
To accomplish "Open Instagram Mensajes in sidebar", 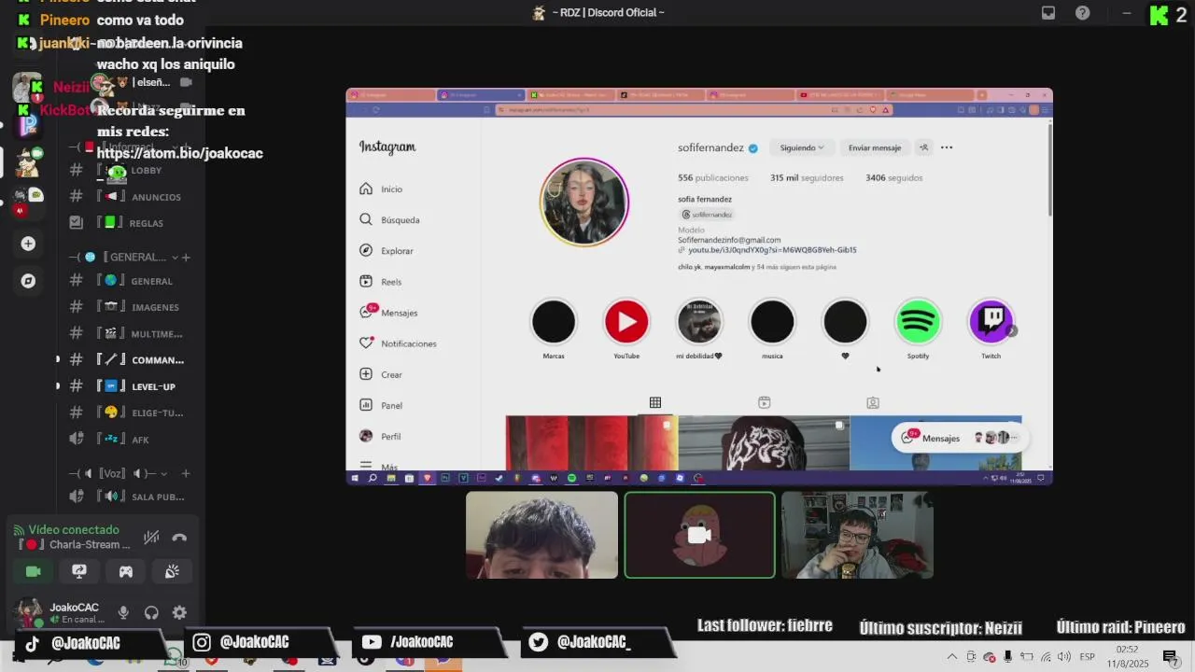I will [x=388, y=313].
